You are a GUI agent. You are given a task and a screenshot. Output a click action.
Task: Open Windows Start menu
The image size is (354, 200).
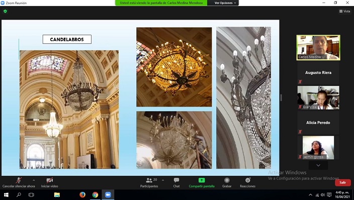(6, 194)
